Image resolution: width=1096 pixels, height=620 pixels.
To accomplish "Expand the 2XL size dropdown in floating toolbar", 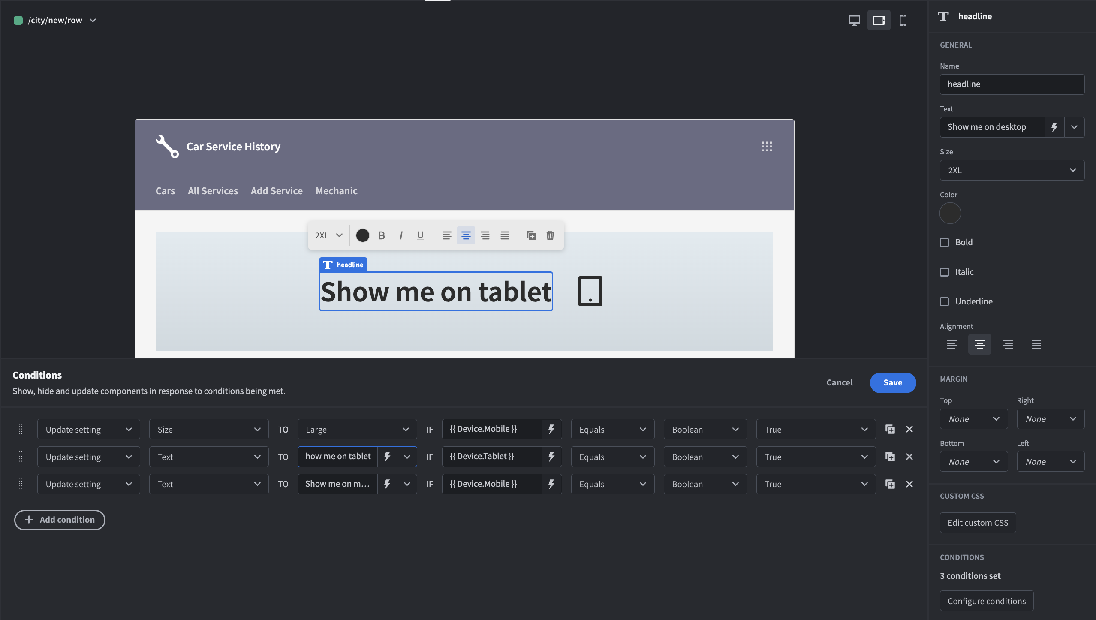I will point(328,235).
